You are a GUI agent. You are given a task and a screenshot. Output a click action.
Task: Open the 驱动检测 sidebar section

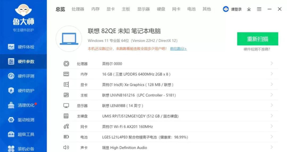pos(23,120)
